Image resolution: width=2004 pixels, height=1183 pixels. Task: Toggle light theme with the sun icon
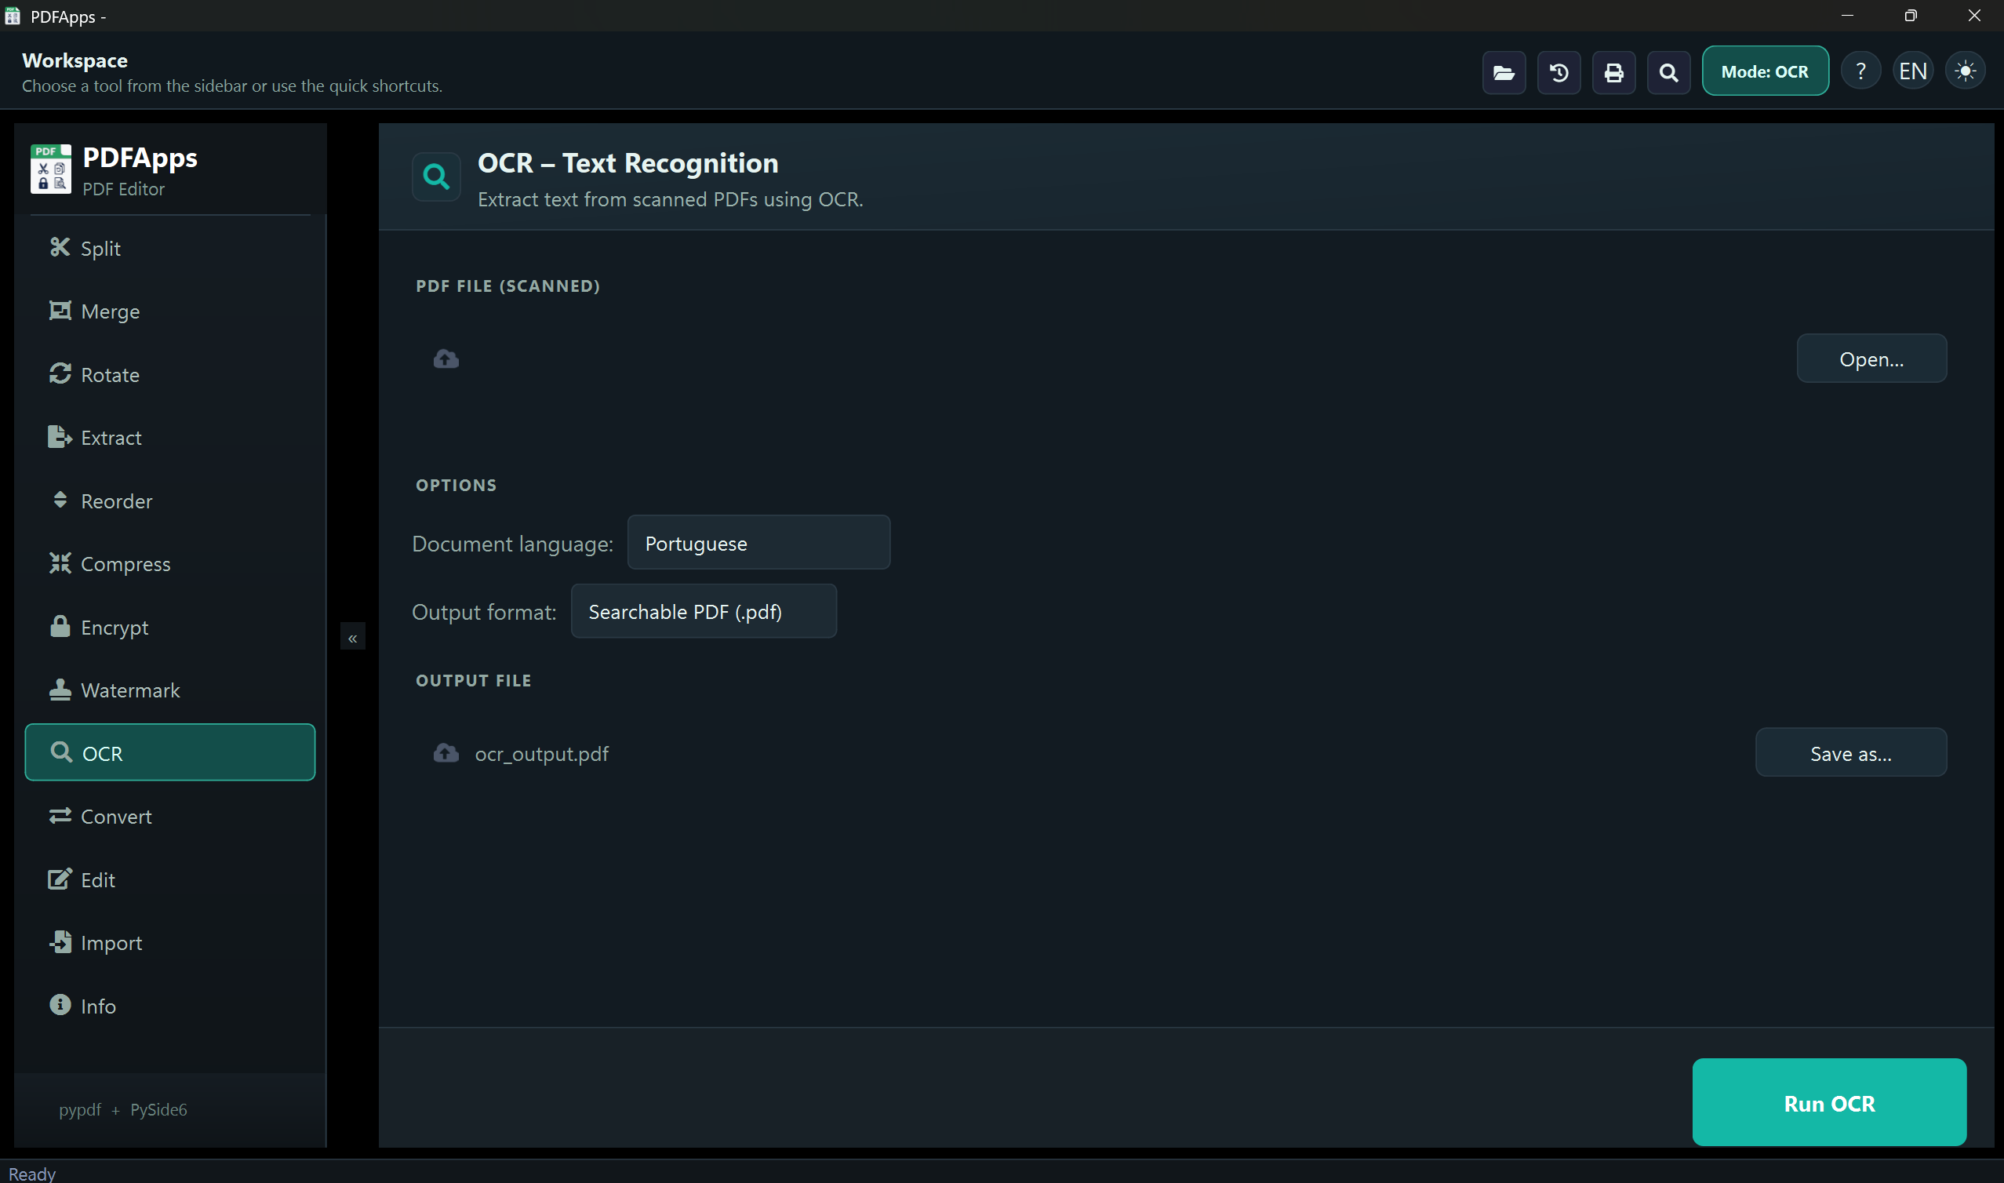coord(1966,71)
